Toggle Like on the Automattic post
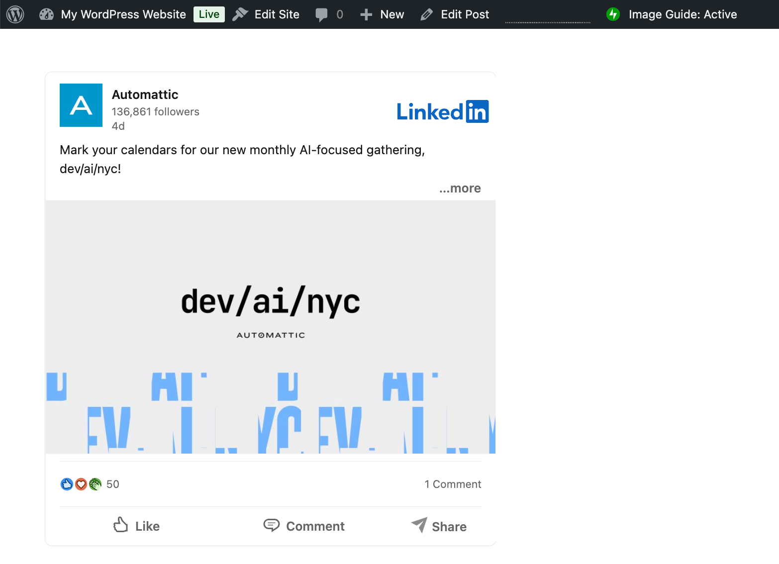779x564 pixels. coord(136,526)
